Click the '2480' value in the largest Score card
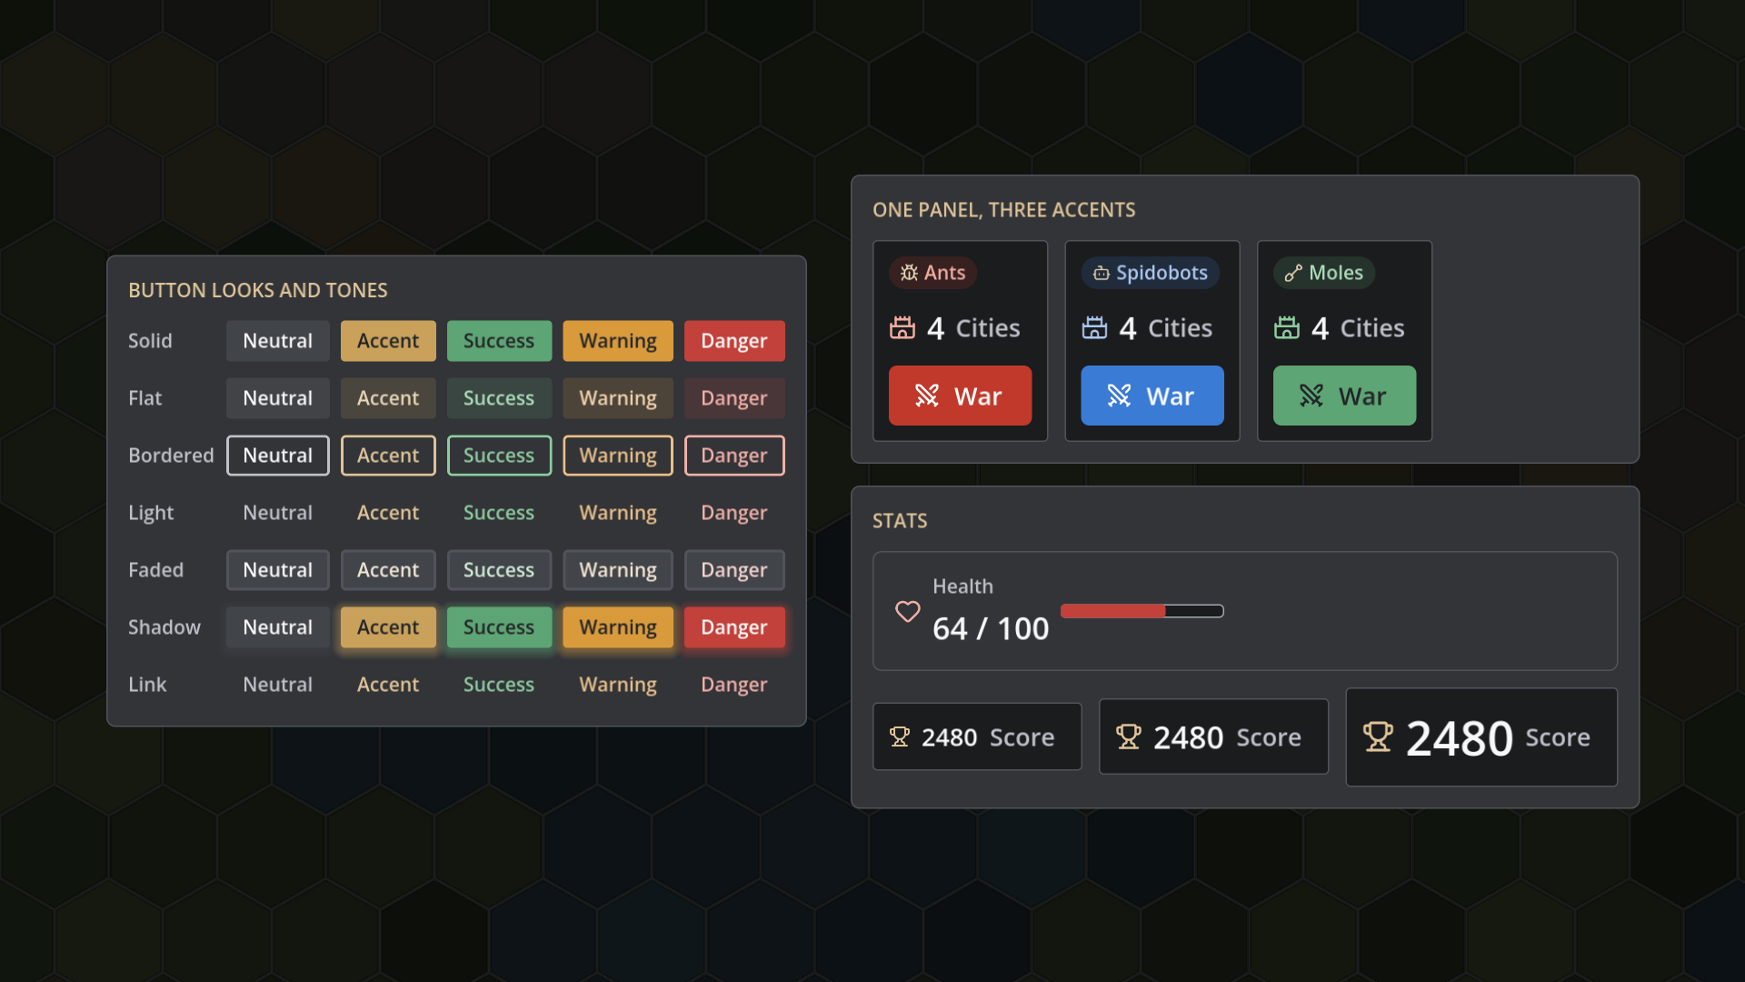1745x982 pixels. [x=1460, y=737]
